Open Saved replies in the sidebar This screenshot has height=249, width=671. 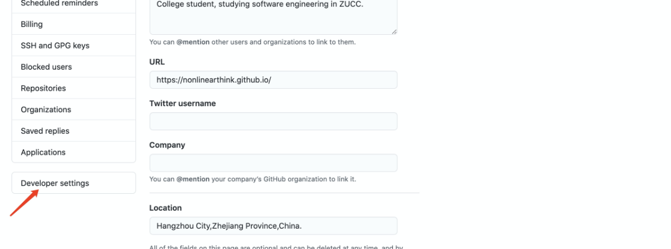45,131
